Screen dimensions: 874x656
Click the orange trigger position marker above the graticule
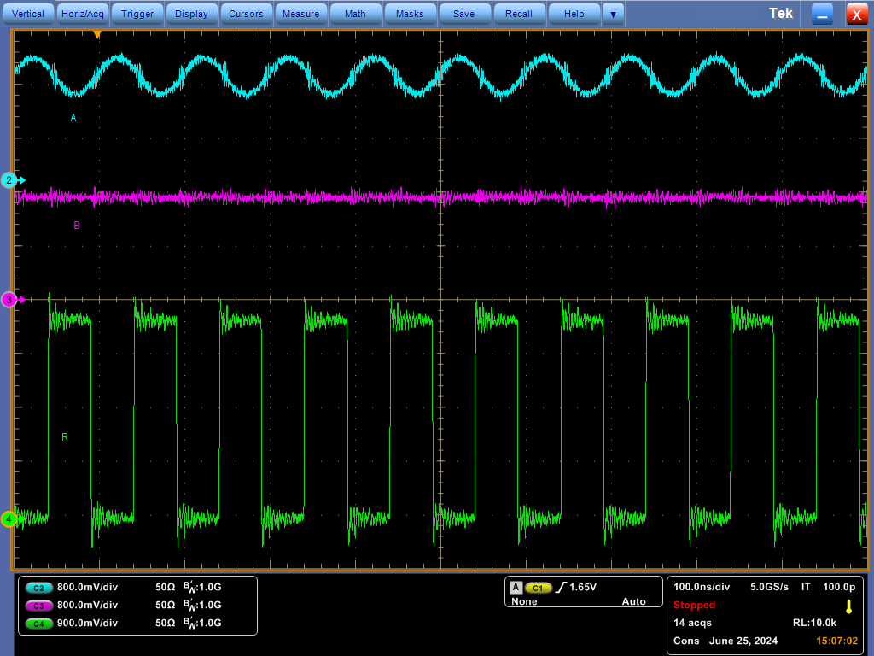(x=96, y=35)
